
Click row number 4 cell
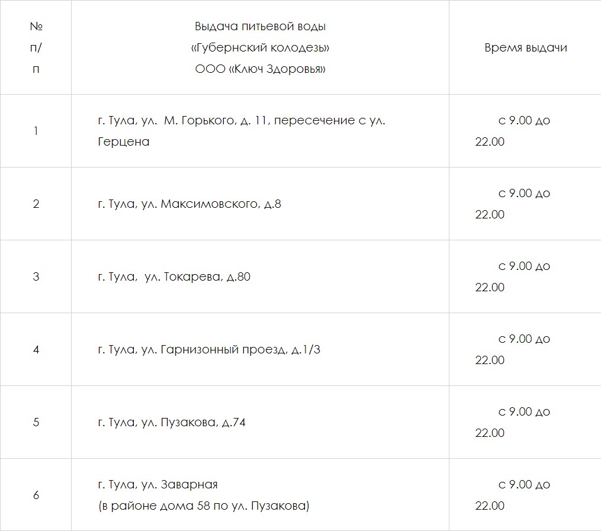[36, 349]
